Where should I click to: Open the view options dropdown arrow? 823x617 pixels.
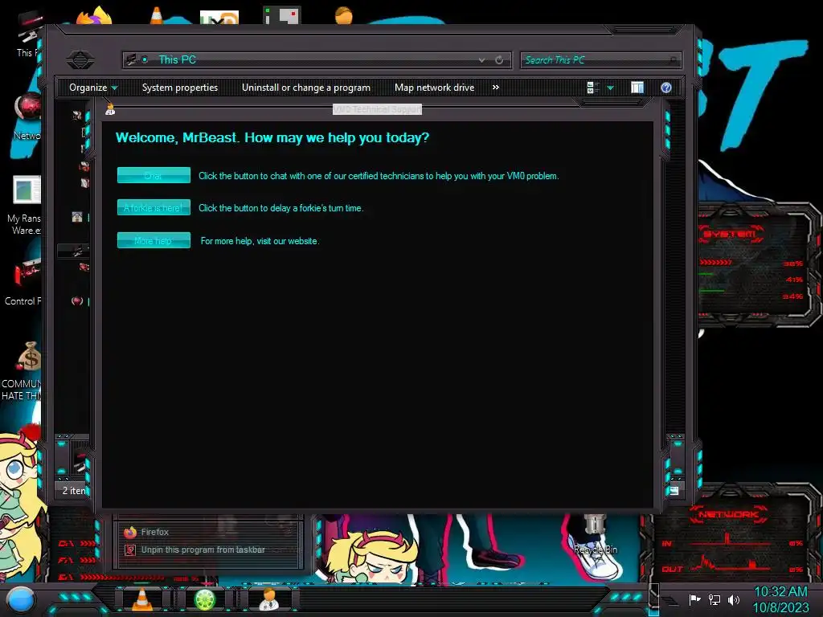point(611,88)
